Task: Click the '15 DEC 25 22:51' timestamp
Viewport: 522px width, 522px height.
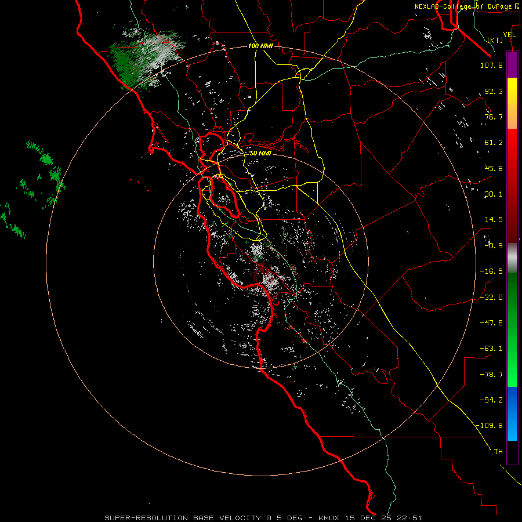Action: 383,518
